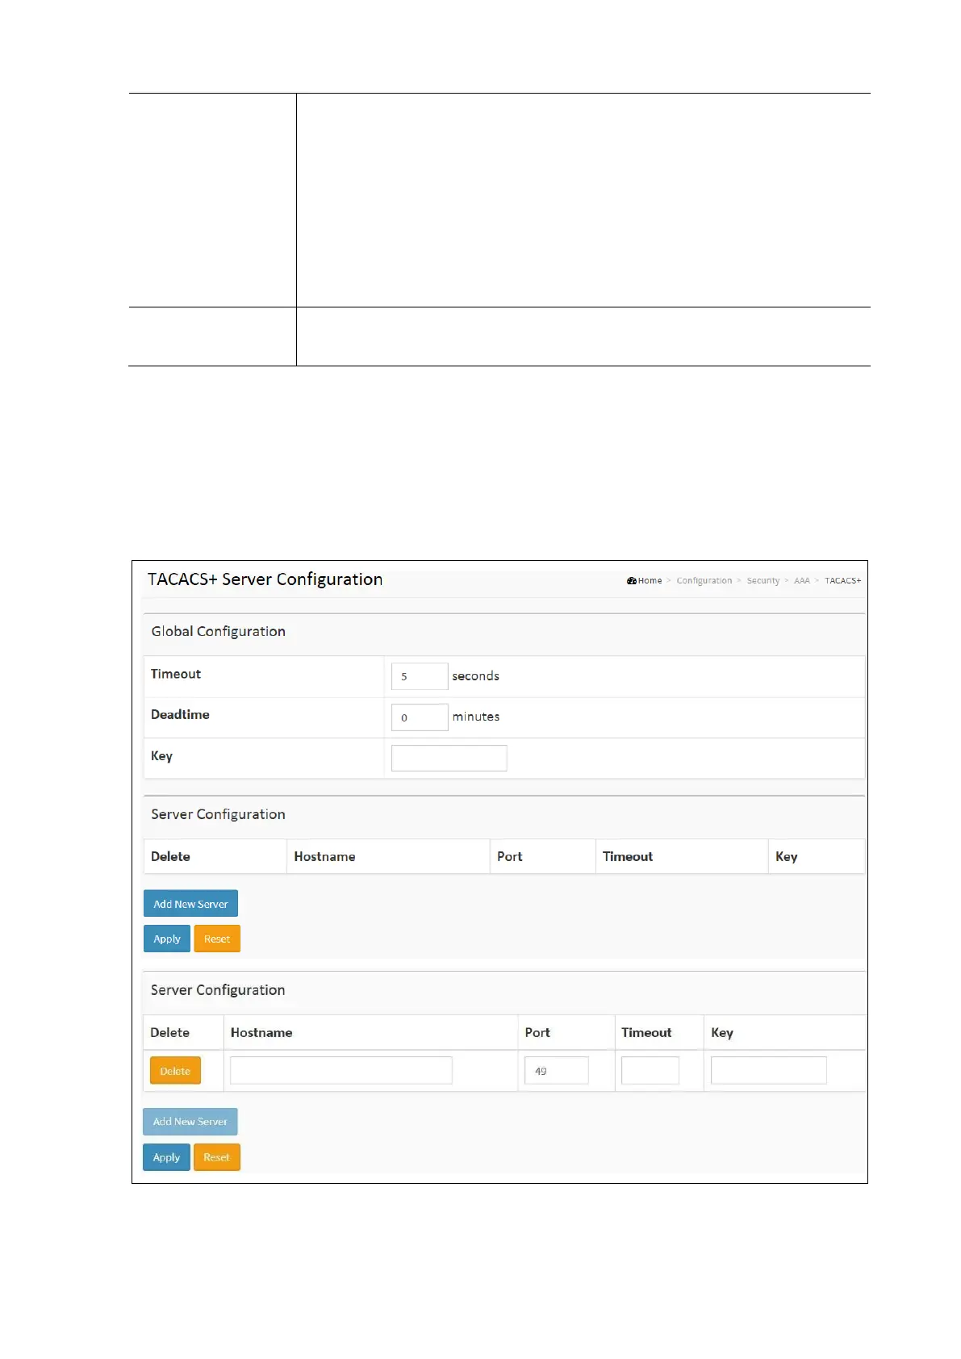
Task: Click the 'minutes' unit text
Action: (476, 717)
